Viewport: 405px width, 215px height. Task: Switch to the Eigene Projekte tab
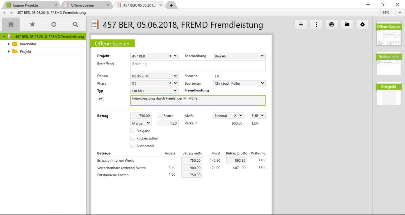coord(25,5)
